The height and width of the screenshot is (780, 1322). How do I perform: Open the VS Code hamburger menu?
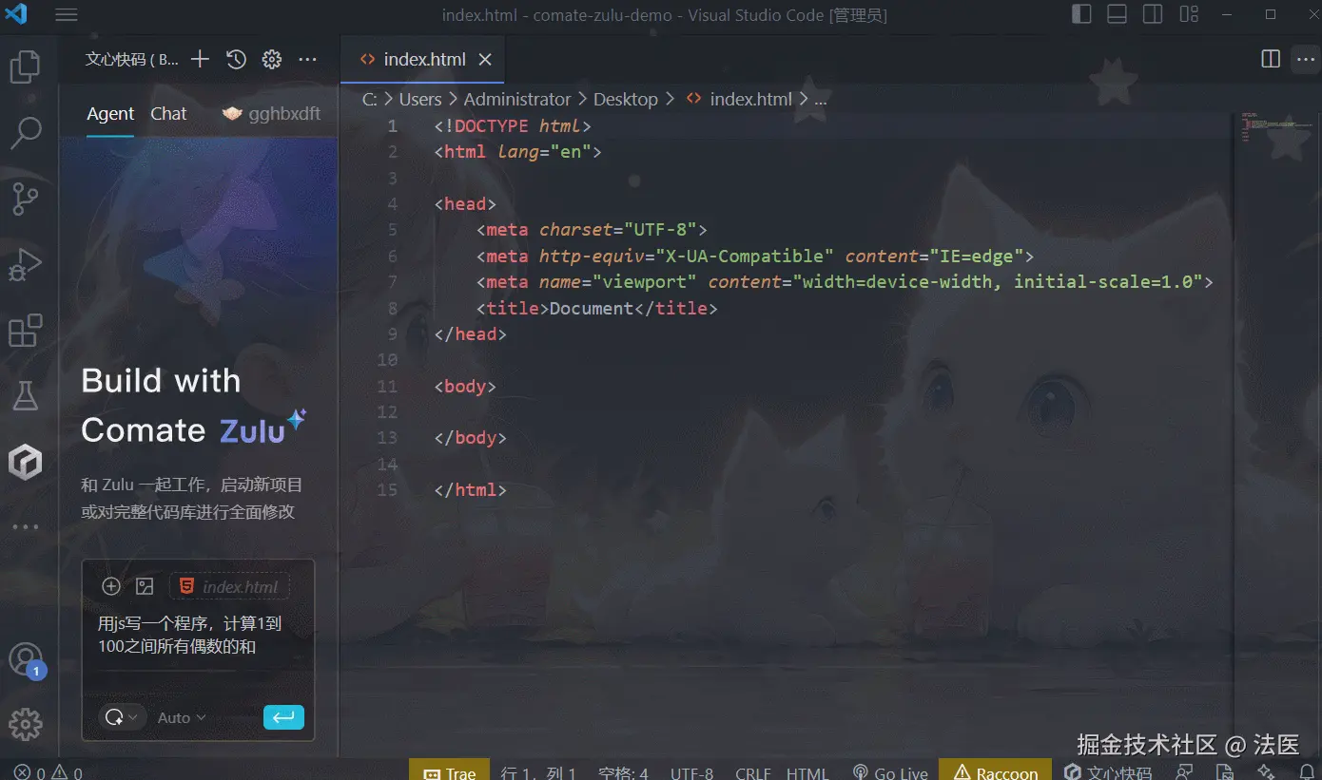coord(67,14)
